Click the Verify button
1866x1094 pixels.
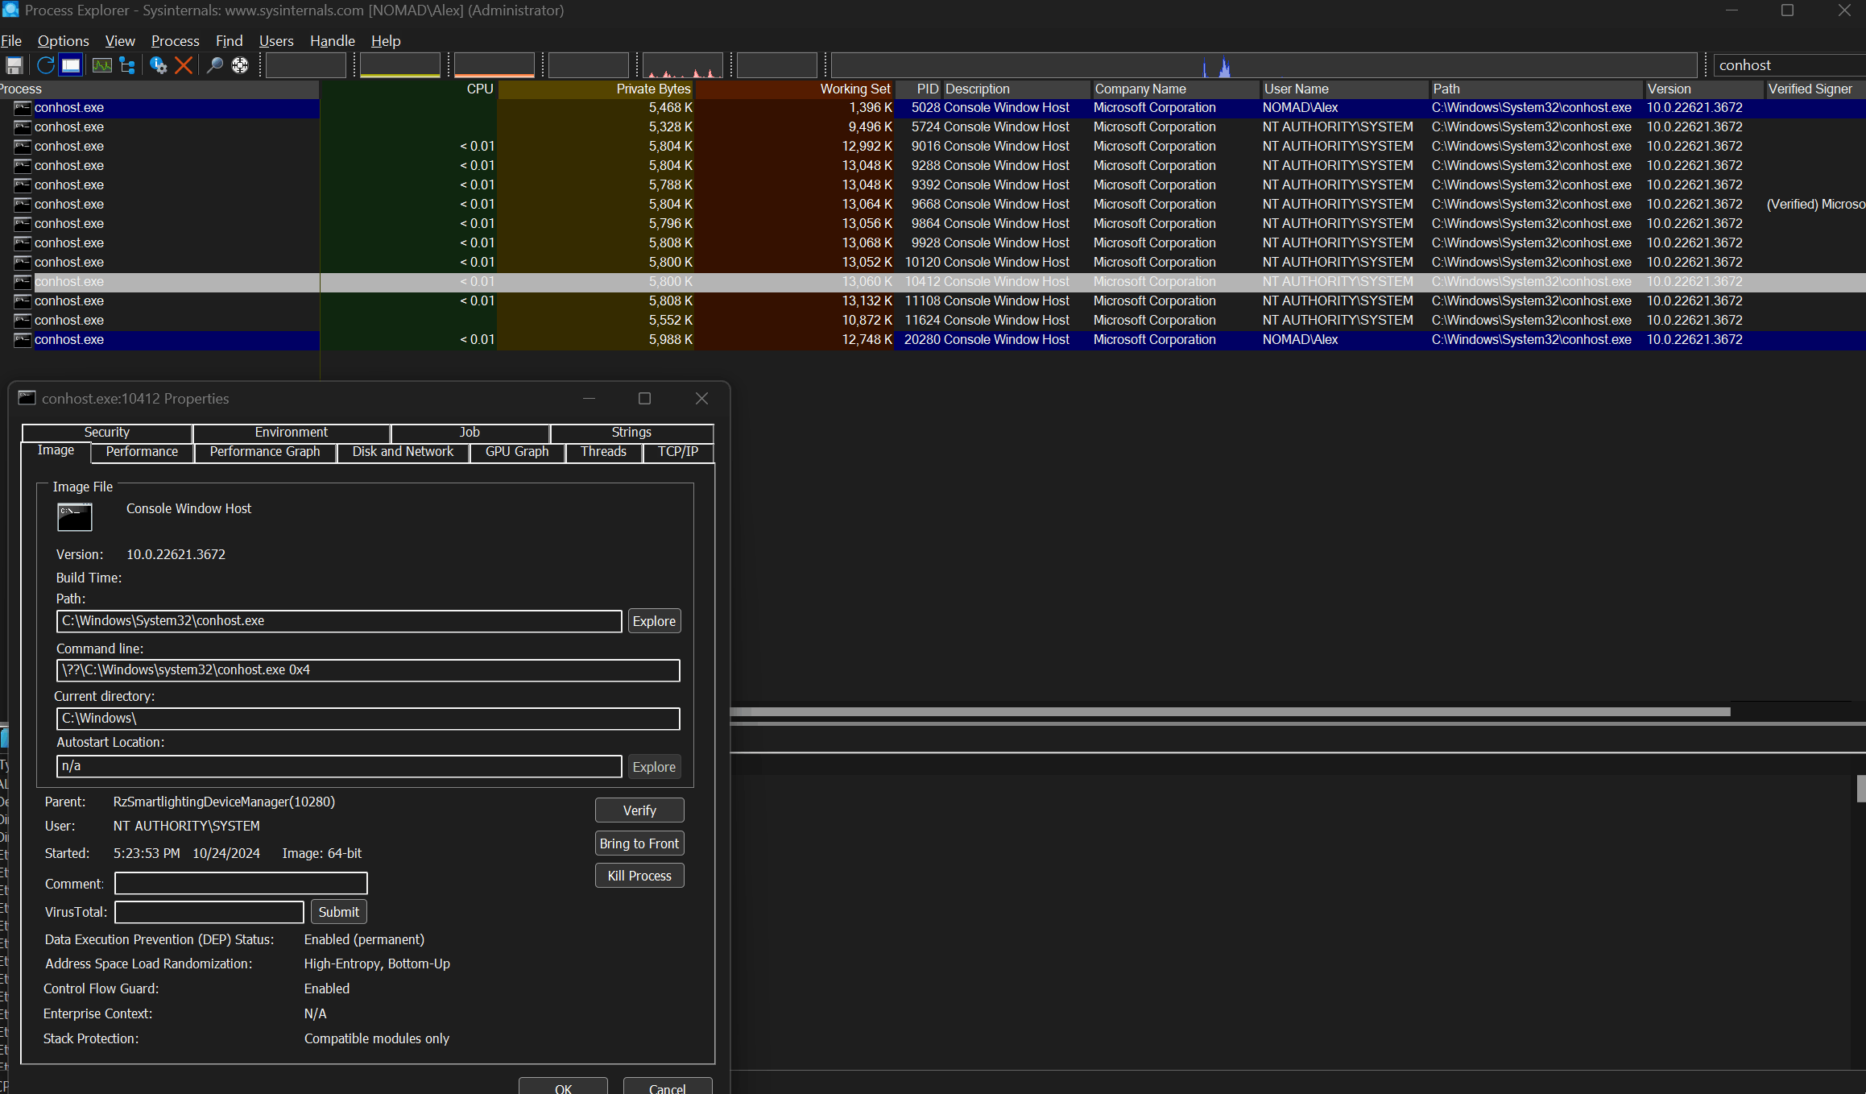639,810
